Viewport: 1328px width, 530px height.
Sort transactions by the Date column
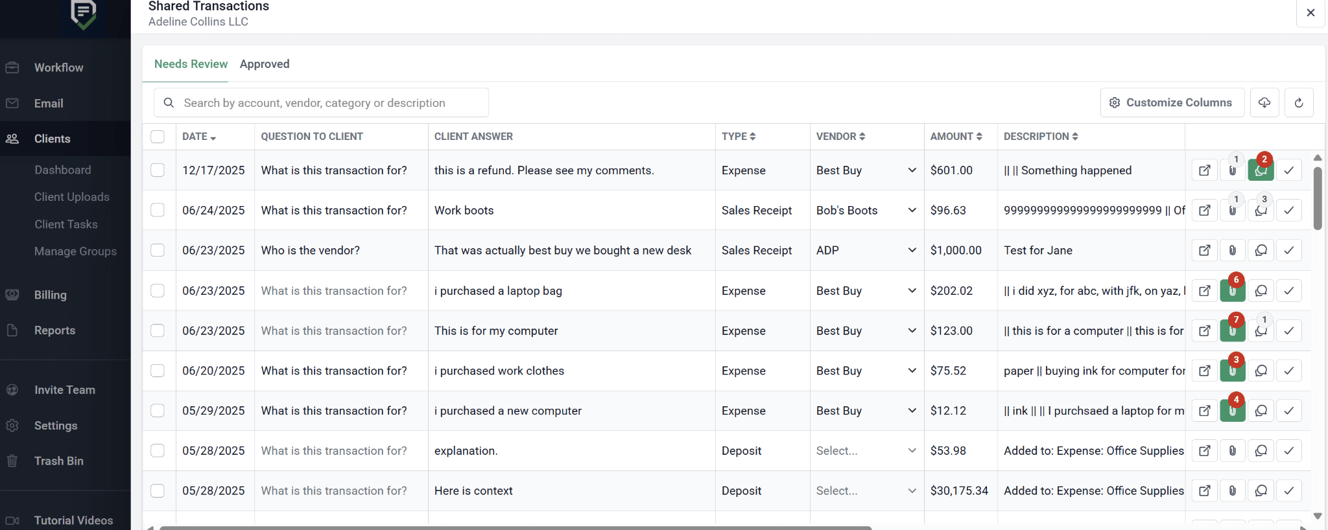199,137
